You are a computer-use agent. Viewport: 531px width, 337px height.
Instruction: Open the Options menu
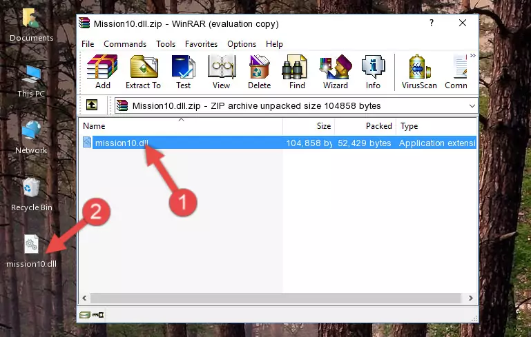coord(242,44)
